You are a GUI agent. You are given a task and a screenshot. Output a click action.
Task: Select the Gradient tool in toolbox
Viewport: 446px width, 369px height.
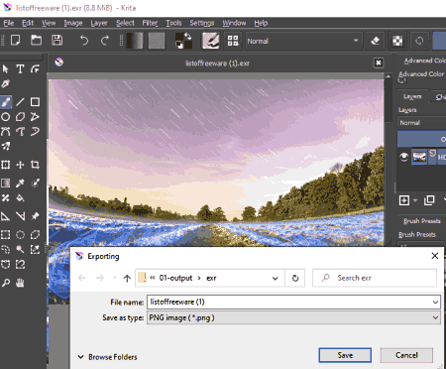5,183
